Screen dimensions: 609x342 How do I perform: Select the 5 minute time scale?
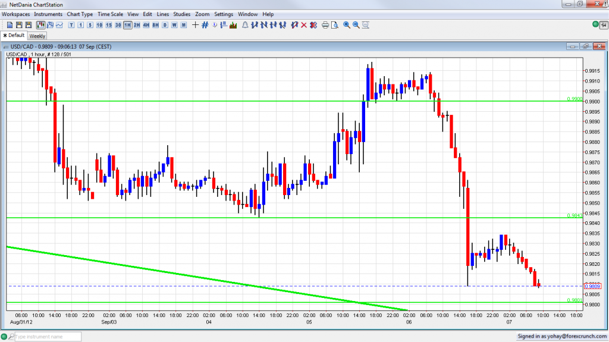pos(90,25)
